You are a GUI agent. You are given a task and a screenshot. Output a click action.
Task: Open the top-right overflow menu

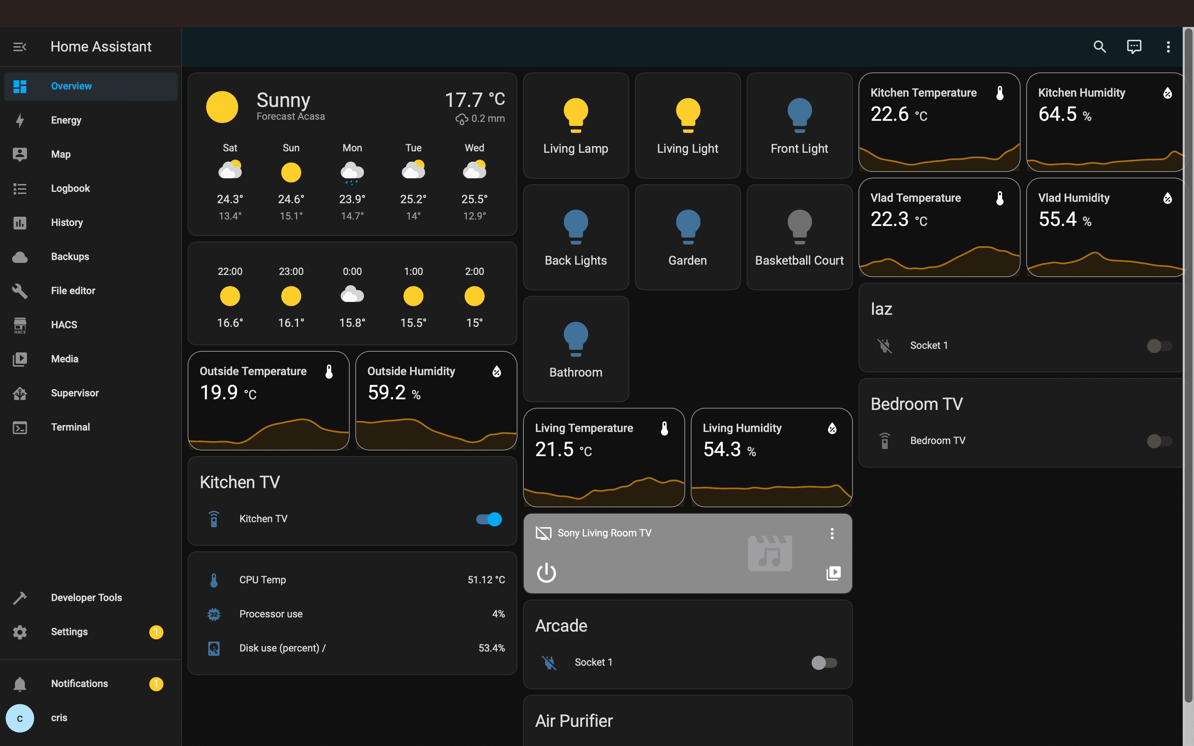(1168, 47)
